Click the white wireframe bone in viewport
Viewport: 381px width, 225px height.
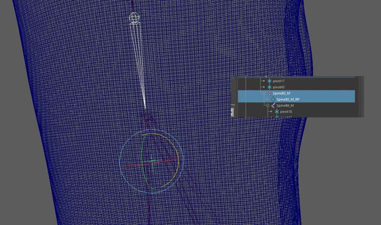140,62
